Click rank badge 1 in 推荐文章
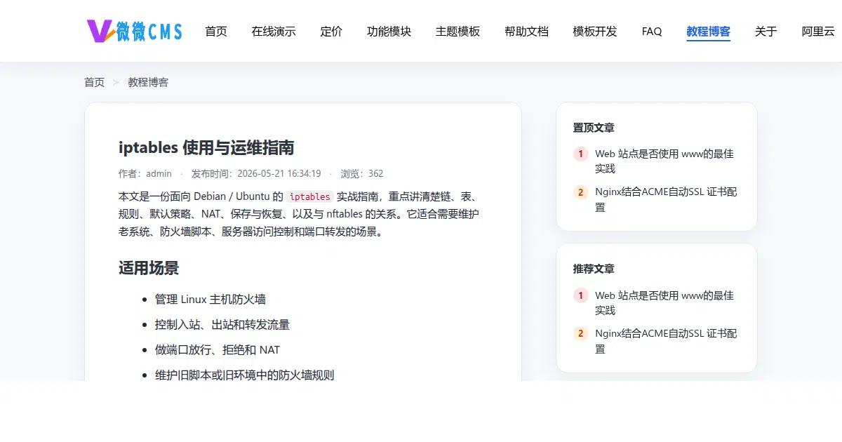The height and width of the screenshot is (442, 842). coord(580,295)
